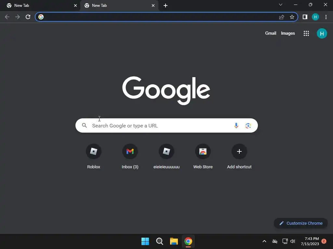Click the Google icon in address bar
The height and width of the screenshot is (249, 333).
(41, 17)
